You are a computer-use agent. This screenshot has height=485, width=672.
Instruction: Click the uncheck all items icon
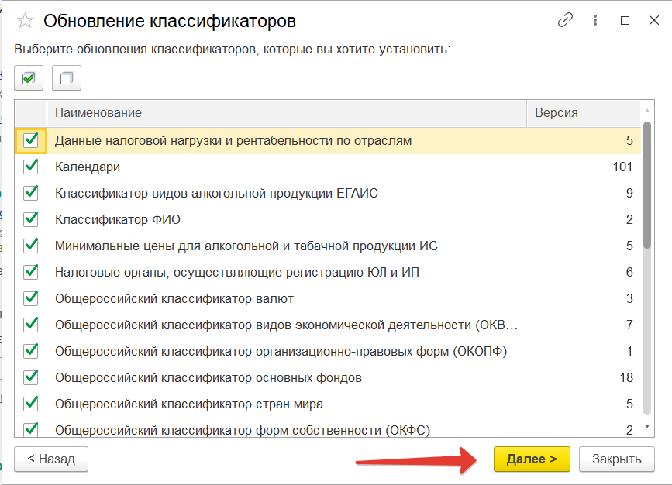click(x=67, y=77)
